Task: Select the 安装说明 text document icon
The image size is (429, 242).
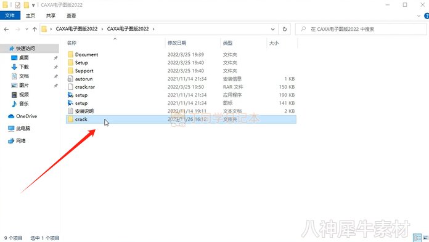Action: click(70, 111)
